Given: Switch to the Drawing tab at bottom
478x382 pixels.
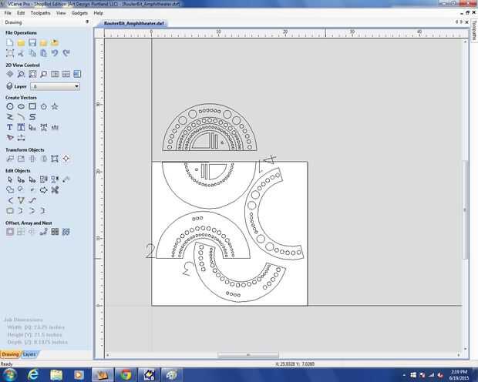Looking at the screenshot, I should 10,354.
